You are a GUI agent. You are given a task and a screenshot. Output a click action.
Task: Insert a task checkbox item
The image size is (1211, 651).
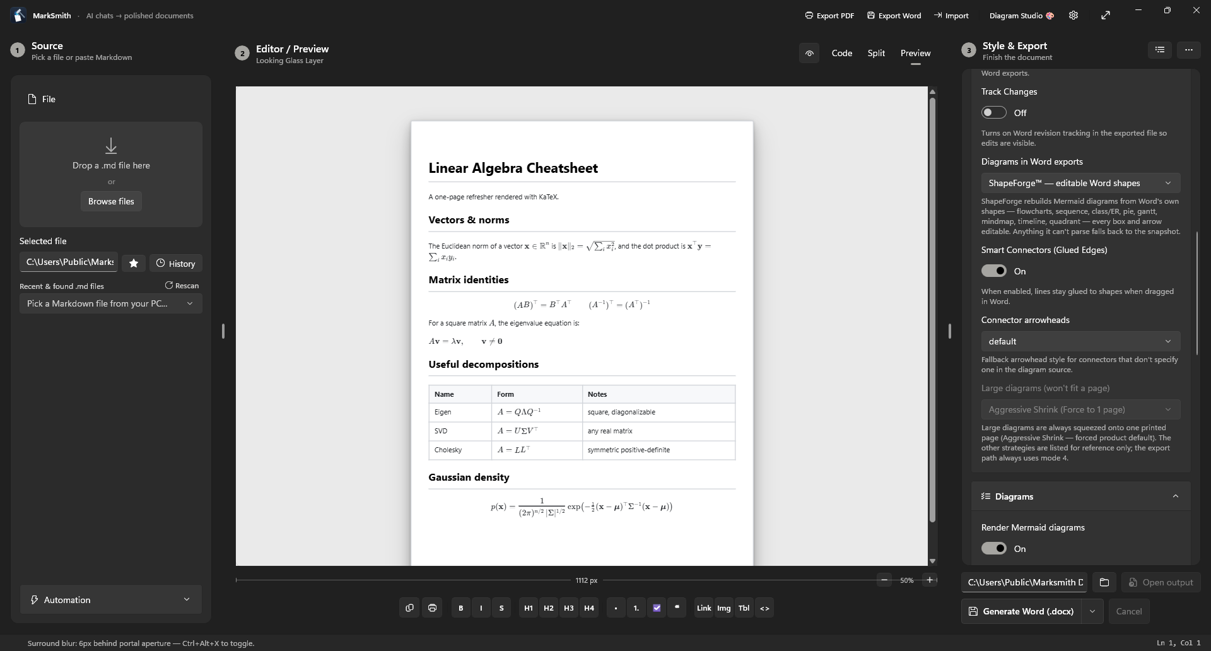pyautogui.click(x=657, y=608)
